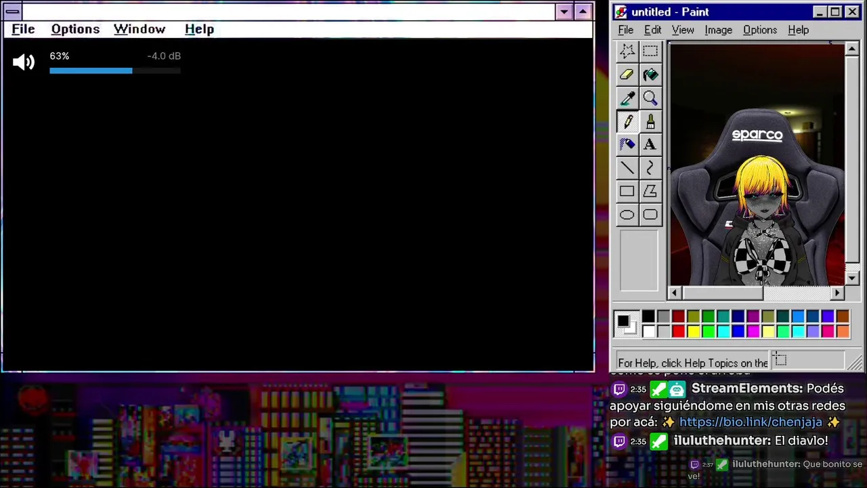The height and width of the screenshot is (488, 867).
Task: Choose the Brush tool in Paint
Action: (x=650, y=121)
